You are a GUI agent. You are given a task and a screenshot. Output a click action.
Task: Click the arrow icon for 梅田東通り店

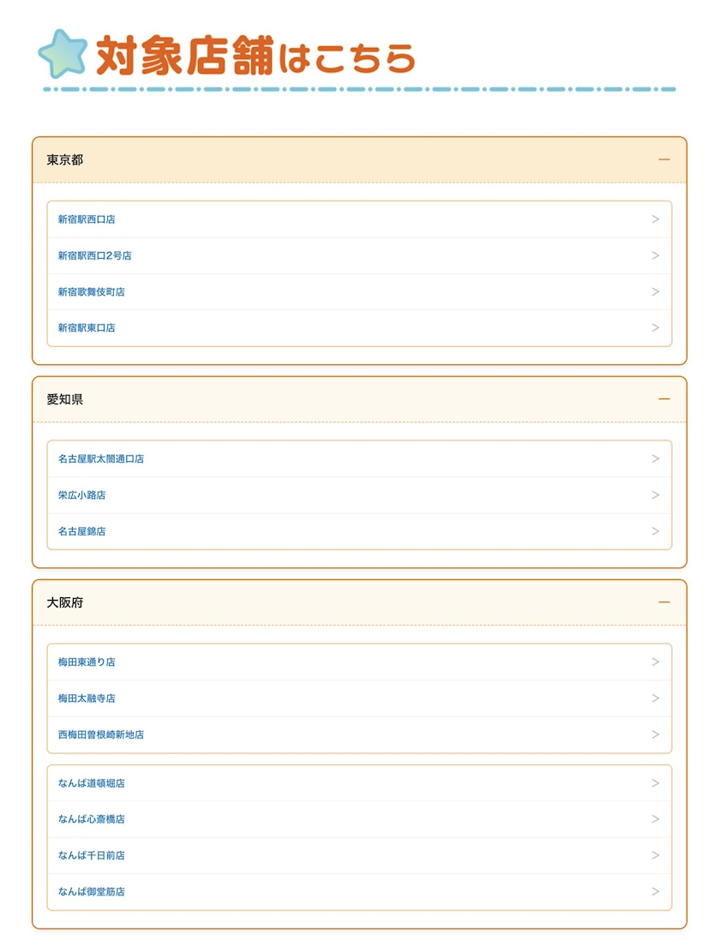(x=656, y=662)
